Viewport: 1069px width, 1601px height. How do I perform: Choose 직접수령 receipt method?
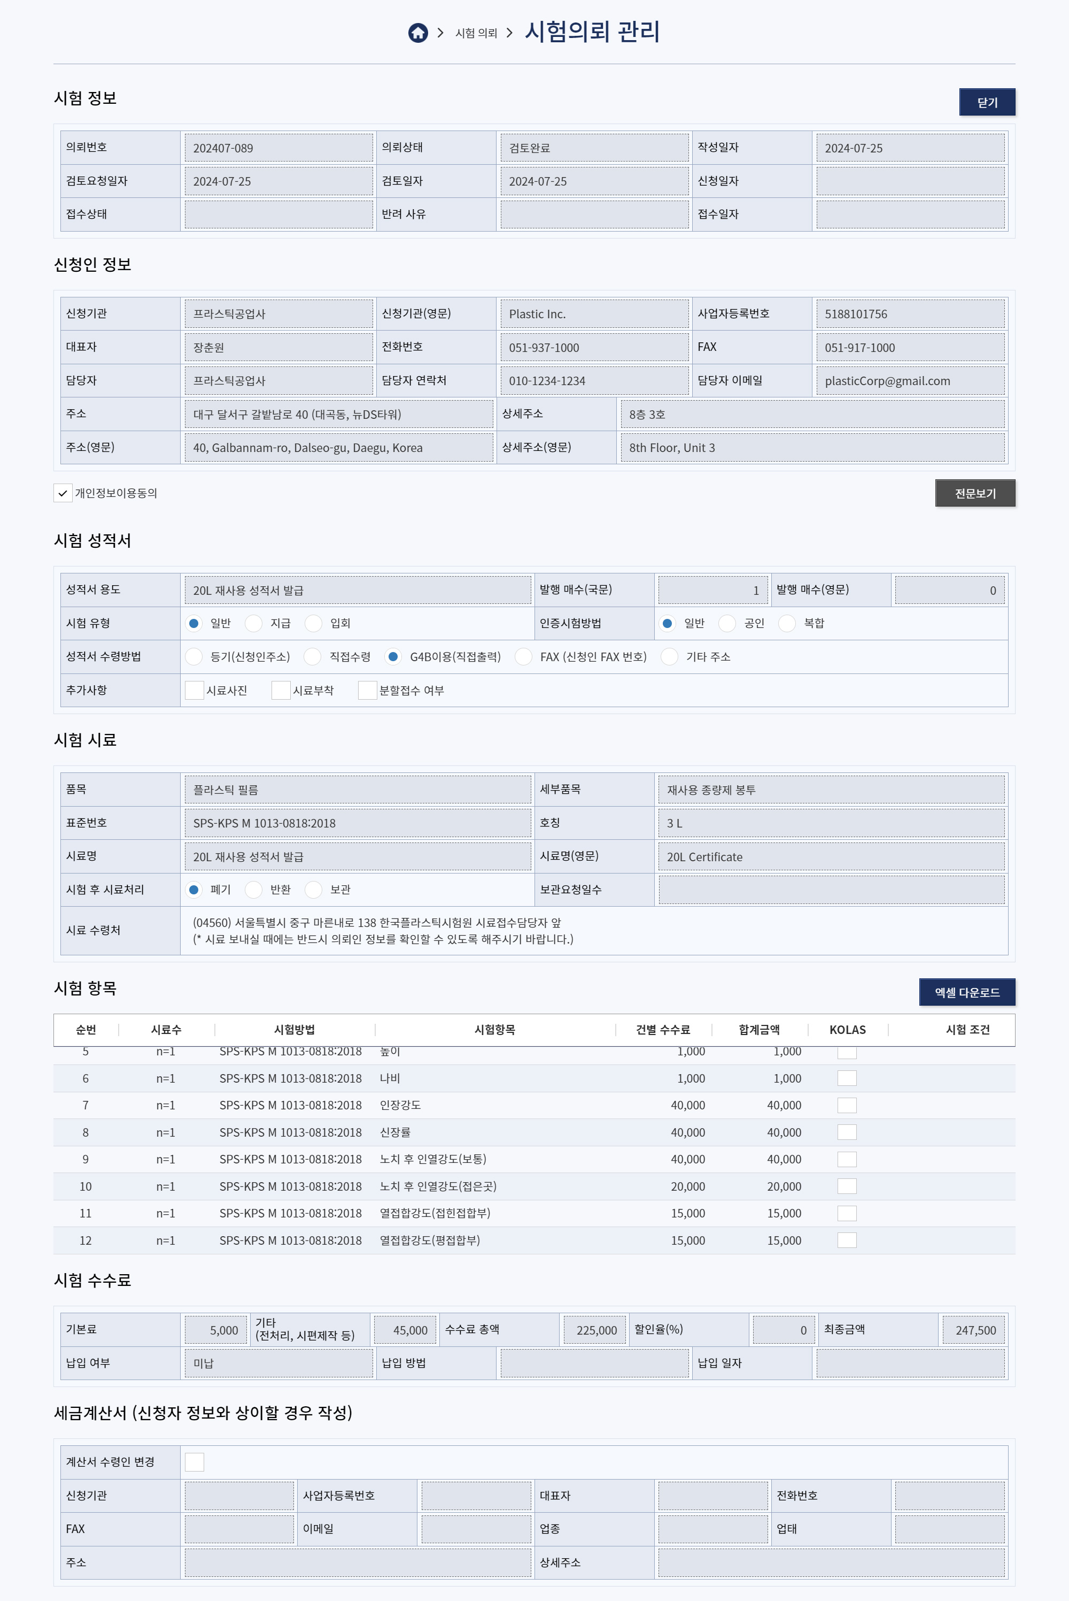(x=313, y=657)
